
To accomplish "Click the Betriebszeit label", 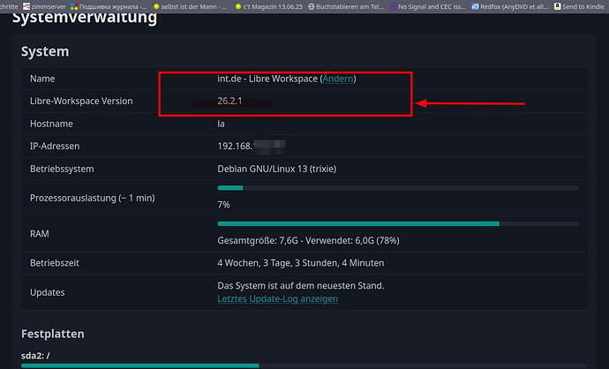I will (55, 263).
